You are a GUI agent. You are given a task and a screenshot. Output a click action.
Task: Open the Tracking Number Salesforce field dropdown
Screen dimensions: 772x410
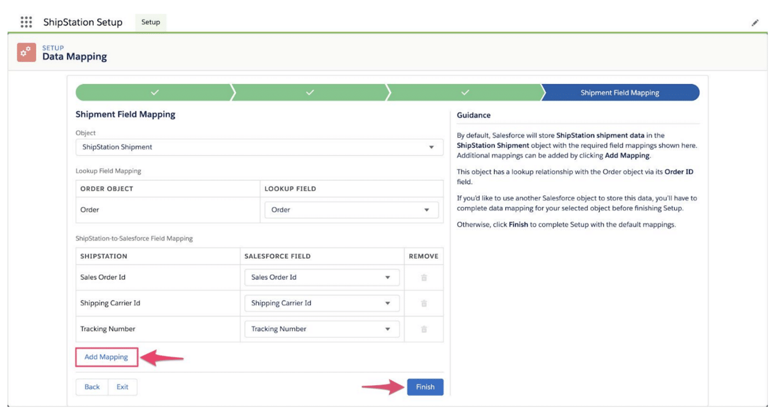coord(322,329)
